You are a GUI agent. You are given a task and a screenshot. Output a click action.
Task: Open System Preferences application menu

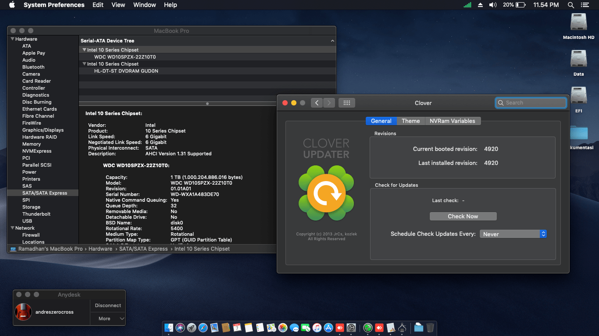[x=54, y=5]
